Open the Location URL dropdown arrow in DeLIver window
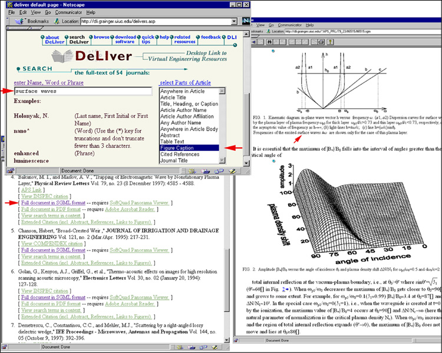The image size is (442, 353). tap(234, 21)
